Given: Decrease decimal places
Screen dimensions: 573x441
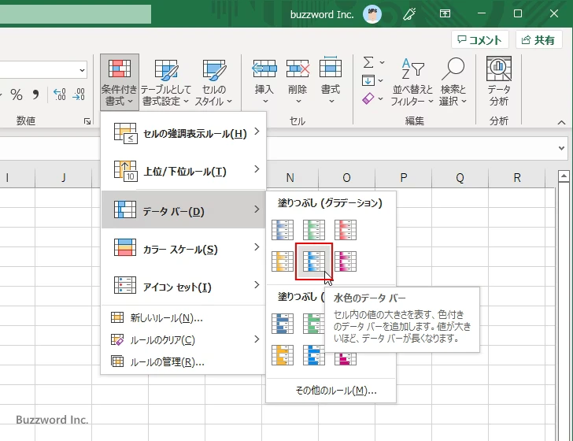Looking at the screenshot, I should click(79, 94).
